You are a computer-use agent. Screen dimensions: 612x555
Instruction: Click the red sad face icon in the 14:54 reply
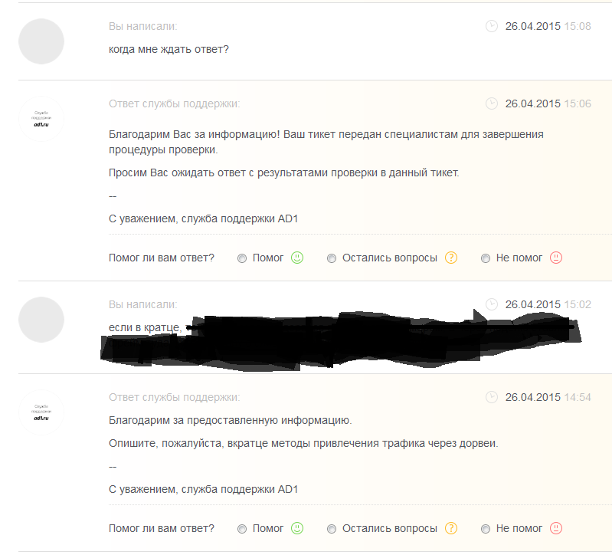click(556, 528)
